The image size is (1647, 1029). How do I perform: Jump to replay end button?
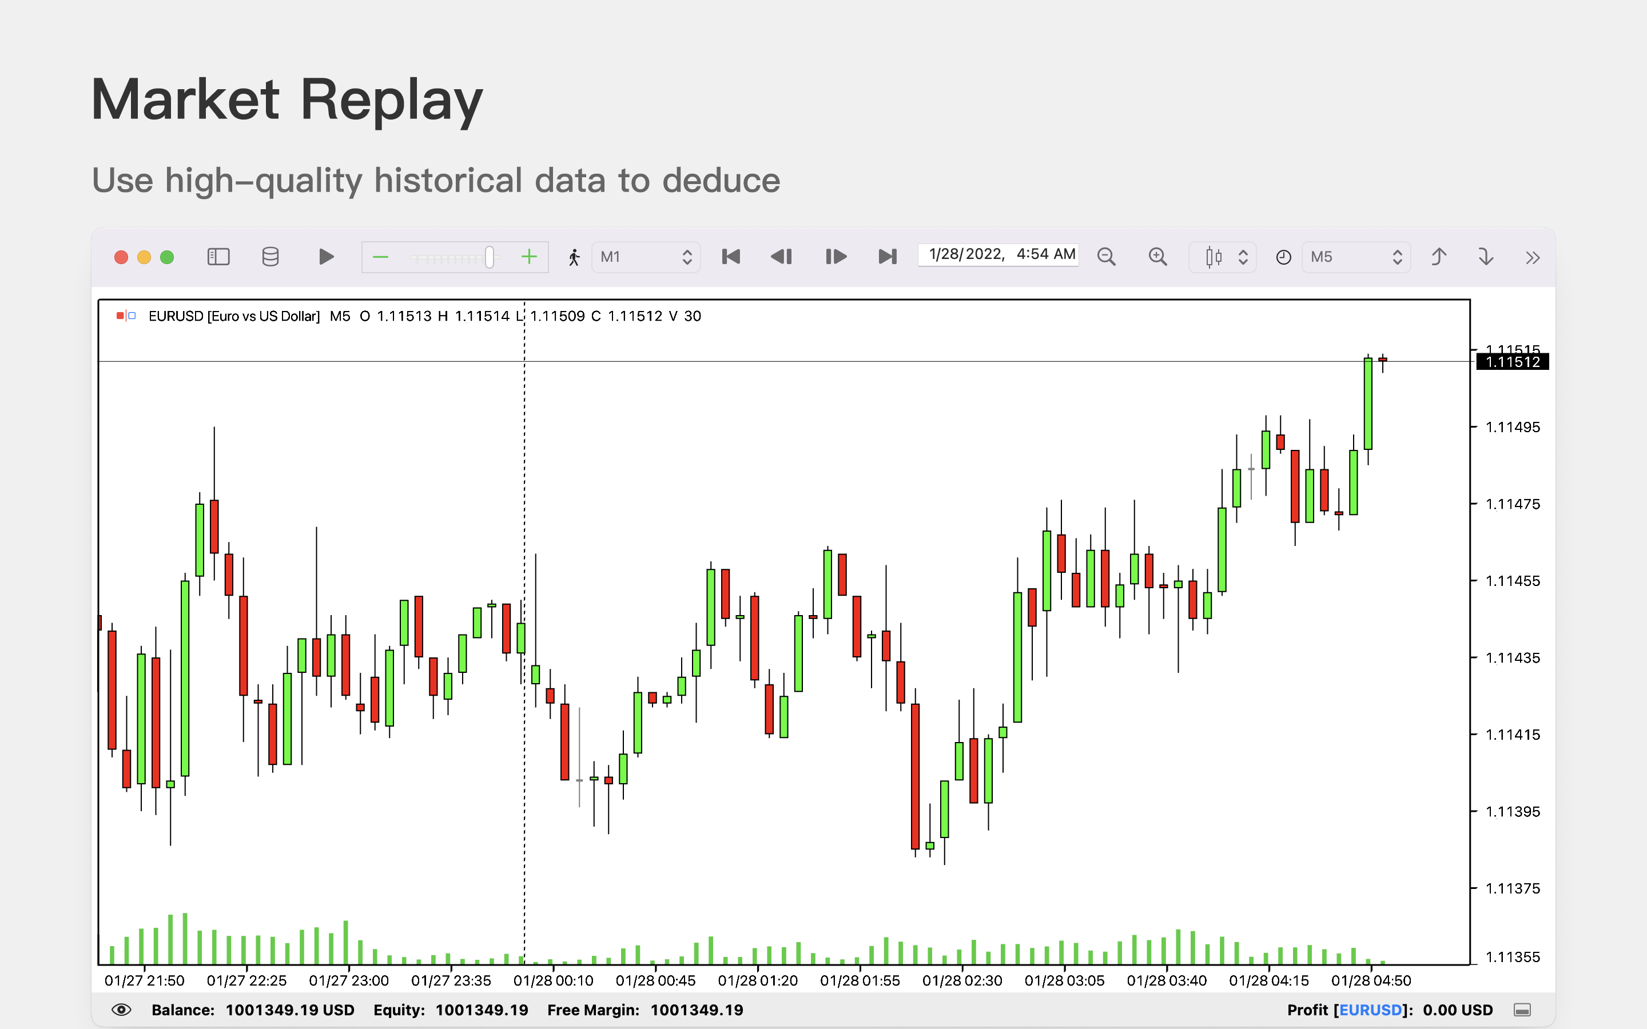point(888,257)
